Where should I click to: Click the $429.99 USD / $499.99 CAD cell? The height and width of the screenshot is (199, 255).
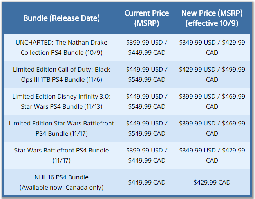[212, 74]
